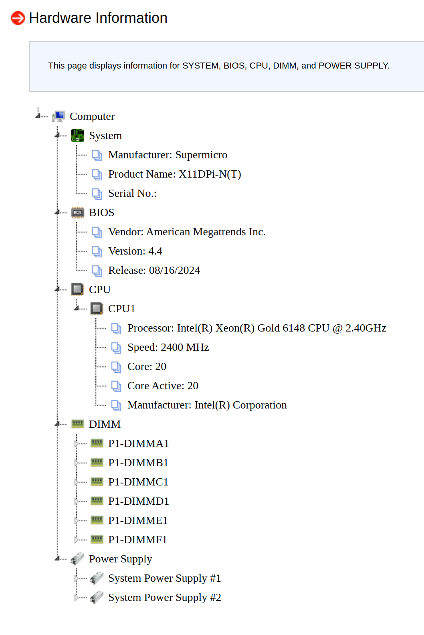This screenshot has width=424, height=635.
Task: Click the document icon beside Serial No.
Action: (97, 194)
